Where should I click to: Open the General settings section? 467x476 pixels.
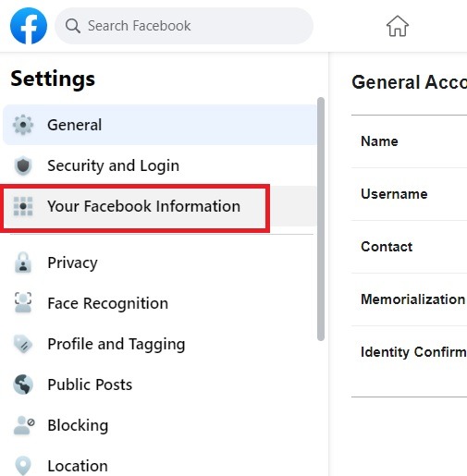(x=160, y=125)
